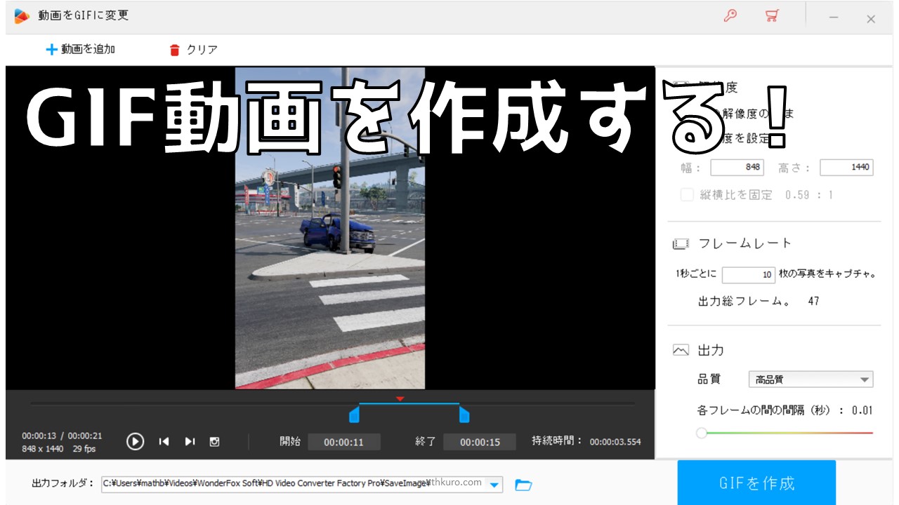Click the 848 x 1440 29 fps info text
The width and height of the screenshot is (899, 505).
pyautogui.click(x=59, y=449)
